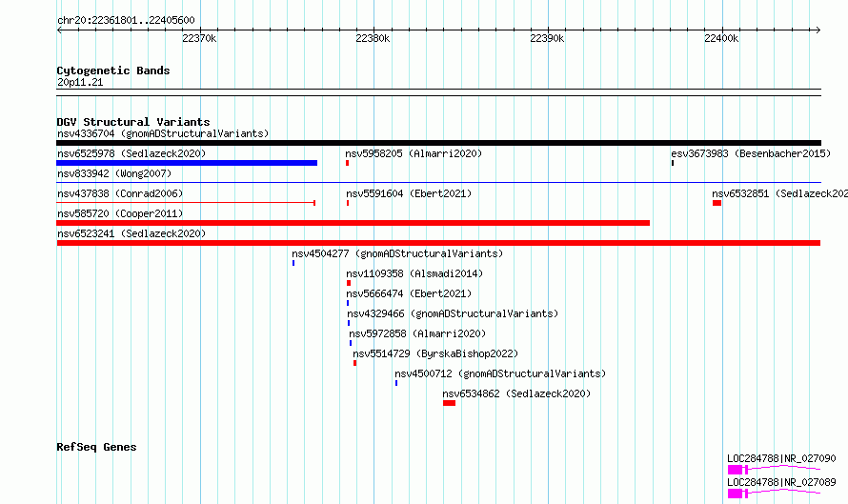
Task: Click the blue nsv5972858 variant marker
Action: tap(351, 343)
